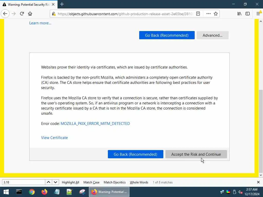The image size is (263, 197).
Task: Open the Learn more link
Action: [x=40, y=23]
